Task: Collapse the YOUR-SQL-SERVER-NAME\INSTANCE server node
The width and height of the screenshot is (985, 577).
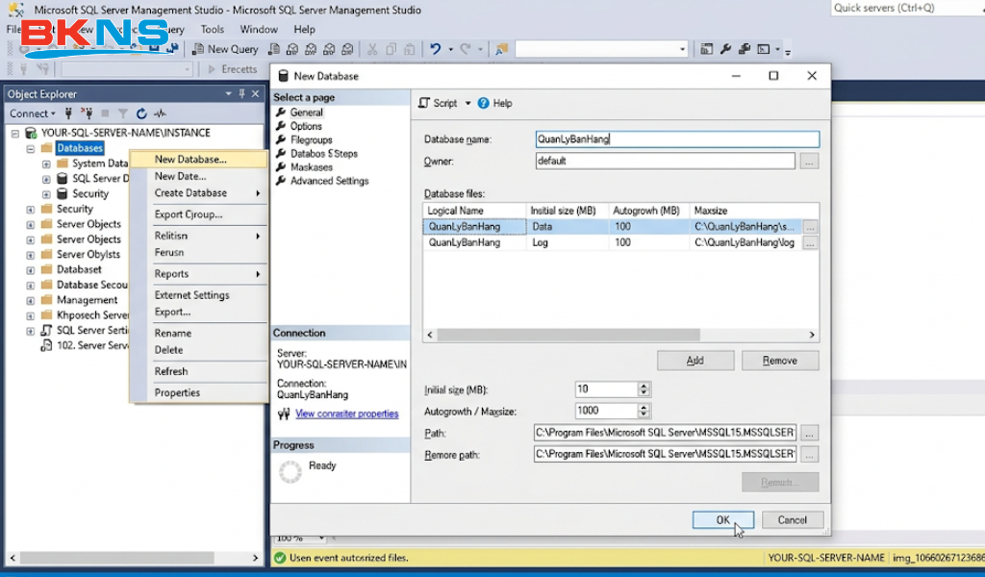Action: [x=15, y=133]
